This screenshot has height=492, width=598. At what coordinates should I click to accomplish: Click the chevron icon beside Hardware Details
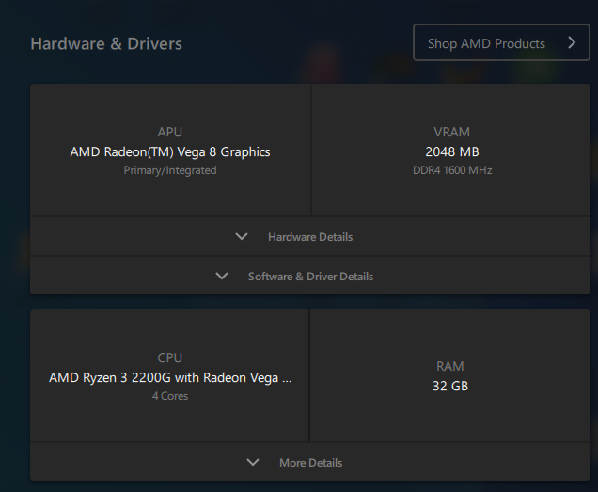pos(242,237)
